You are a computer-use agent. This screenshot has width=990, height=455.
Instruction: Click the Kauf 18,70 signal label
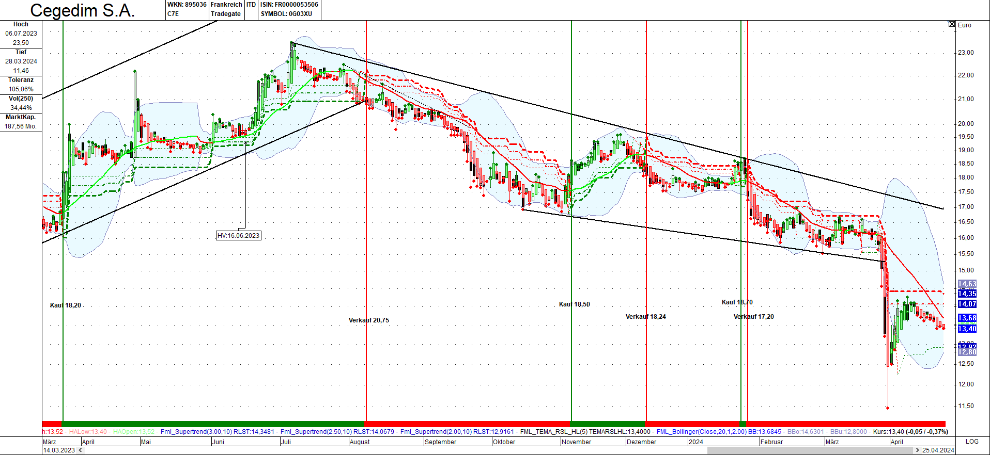(x=737, y=302)
